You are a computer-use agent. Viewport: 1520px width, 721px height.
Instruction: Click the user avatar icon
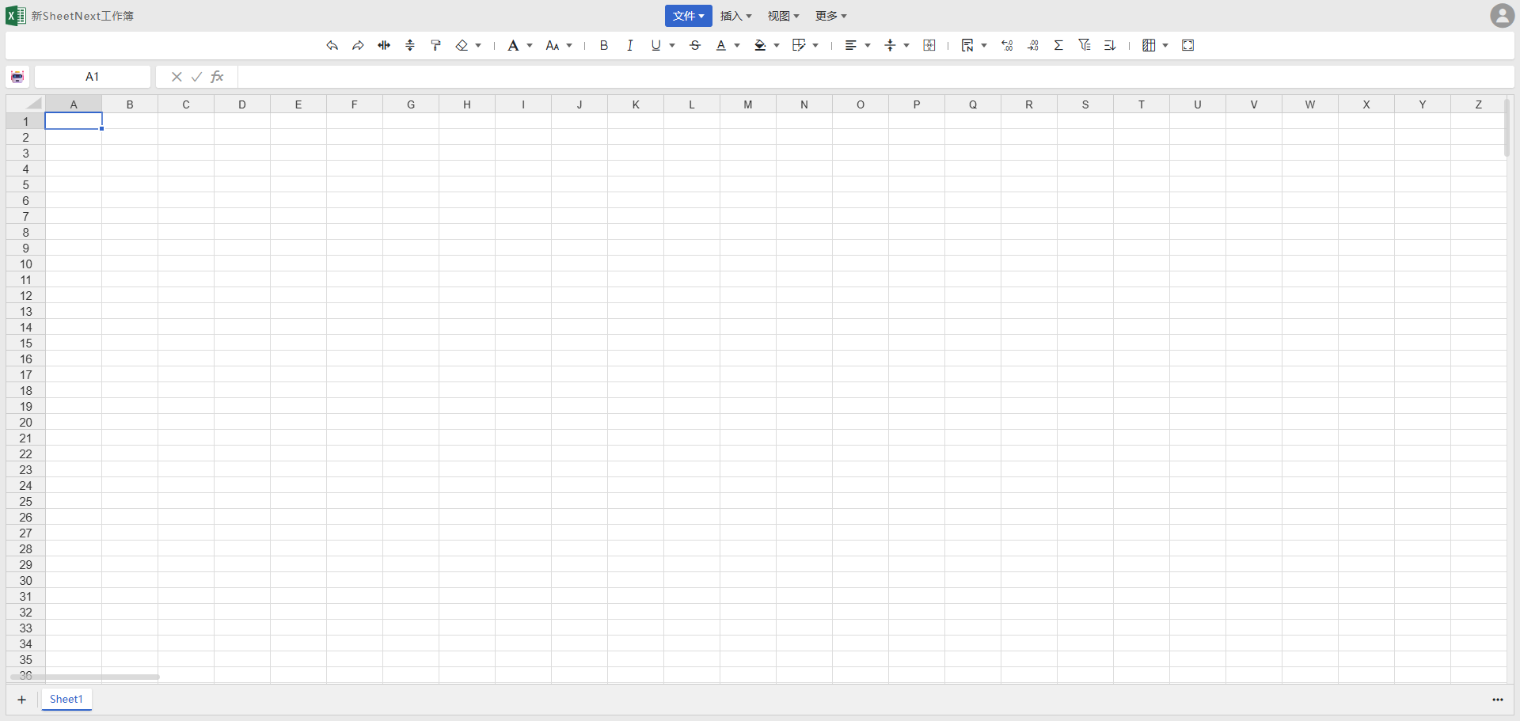1502,16
